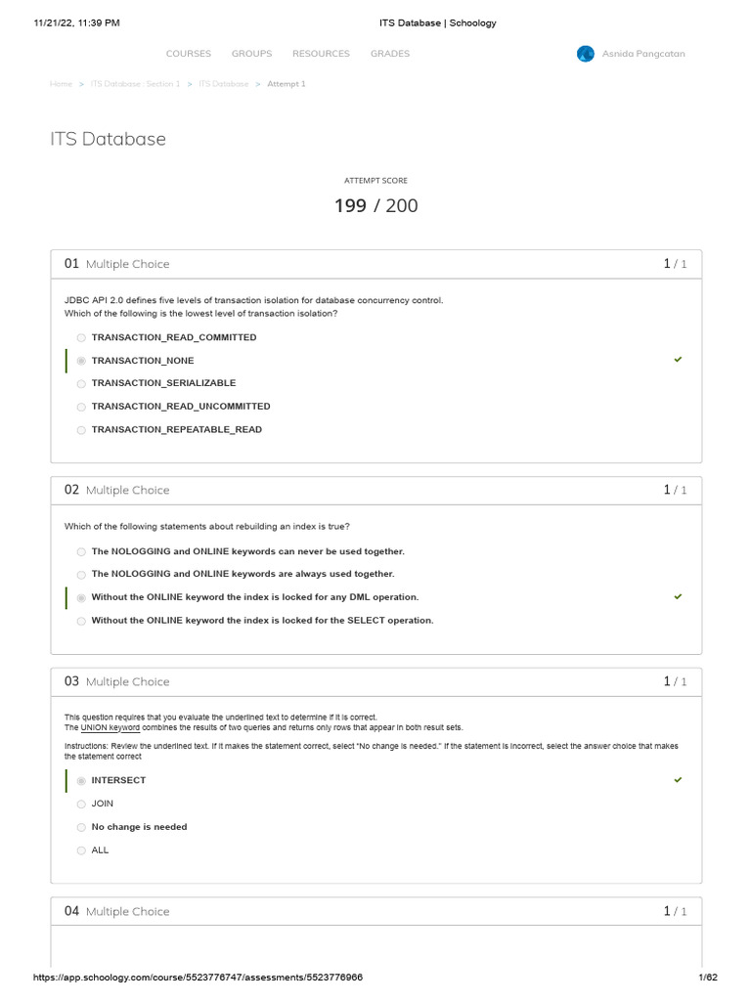
Task: Choose the ALL radio button
Action: click(x=81, y=850)
